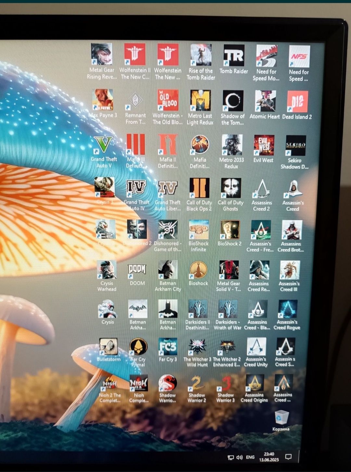
Task: Select Shadow of the Tom... icon
Action: (x=233, y=101)
